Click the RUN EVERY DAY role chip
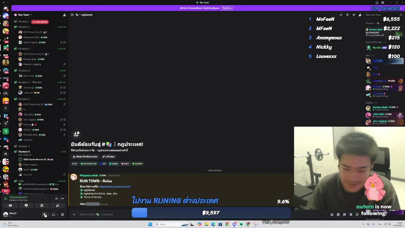The height and width of the screenshot is (228, 405). (x=89, y=164)
